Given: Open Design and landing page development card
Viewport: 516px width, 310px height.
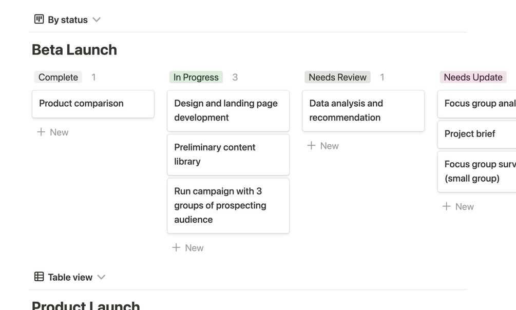Looking at the screenshot, I should click(228, 110).
